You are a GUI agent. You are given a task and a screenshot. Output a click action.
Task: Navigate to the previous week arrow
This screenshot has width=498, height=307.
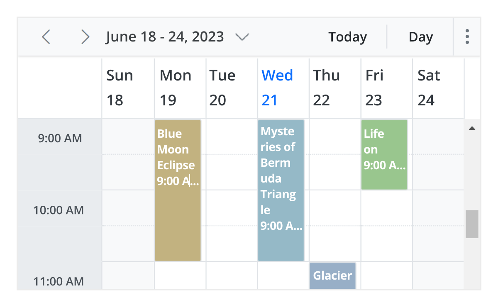(46, 37)
